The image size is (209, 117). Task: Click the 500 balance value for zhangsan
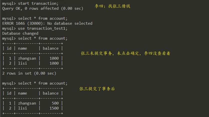[55, 103]
